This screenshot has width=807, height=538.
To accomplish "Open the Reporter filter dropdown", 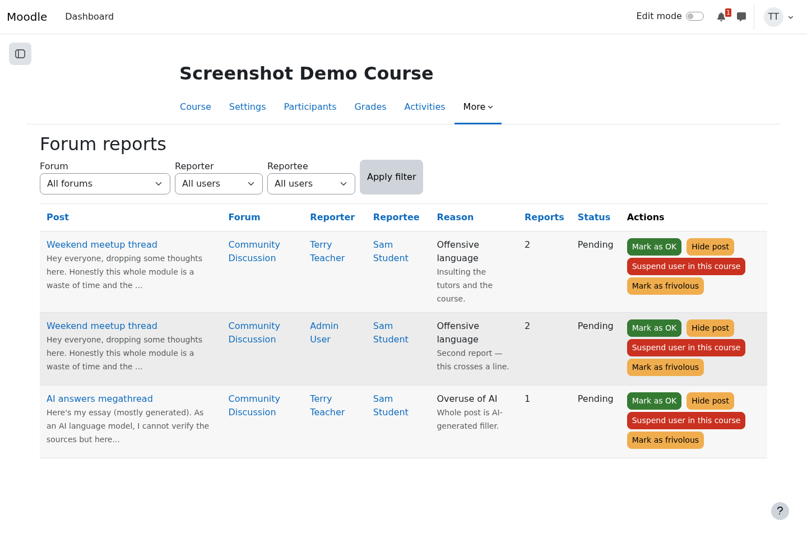I will (219, 184).
